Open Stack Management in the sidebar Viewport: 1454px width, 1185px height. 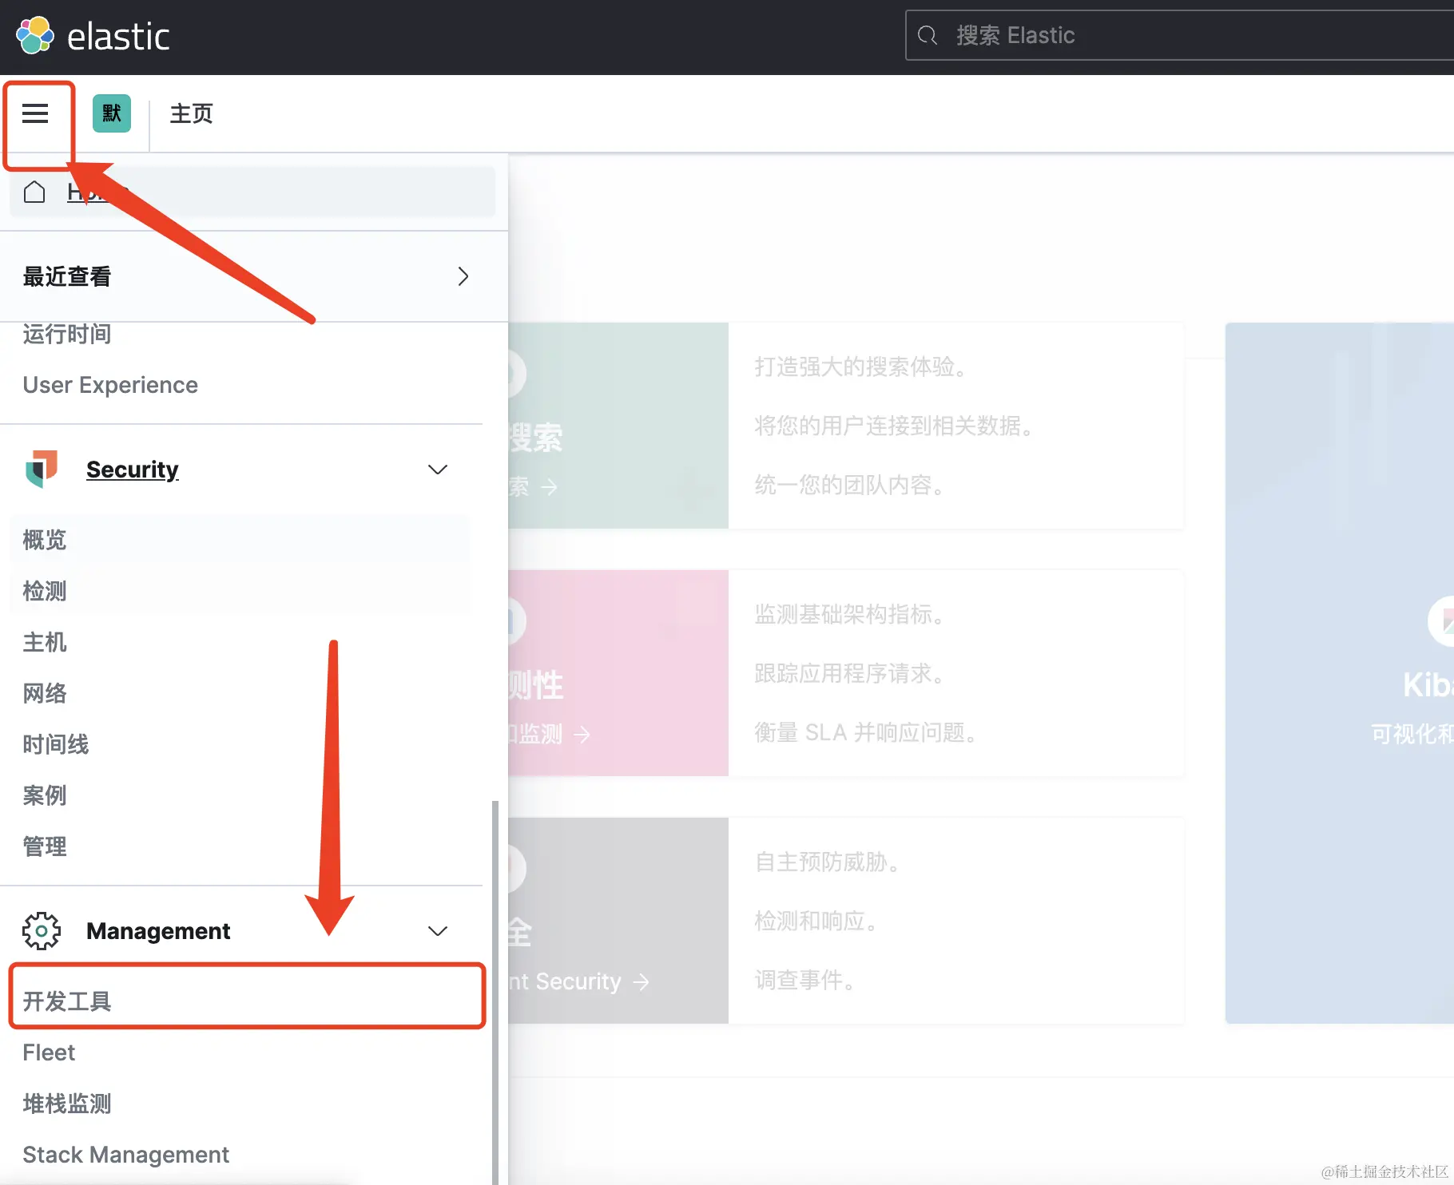(125, 1155)
